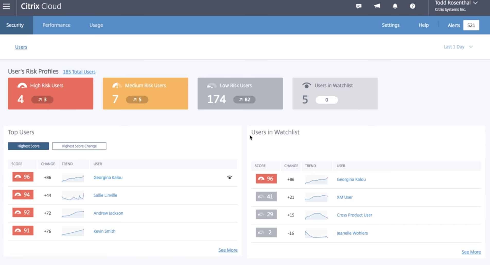
Task: Toggle watchlist eye for Georgina Kalou in Top Users
Action: [x=230, y=177]
